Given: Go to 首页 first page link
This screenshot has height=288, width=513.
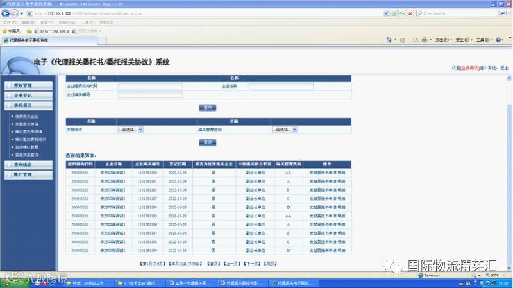Looking at the screenshot, I should [214, 264].
